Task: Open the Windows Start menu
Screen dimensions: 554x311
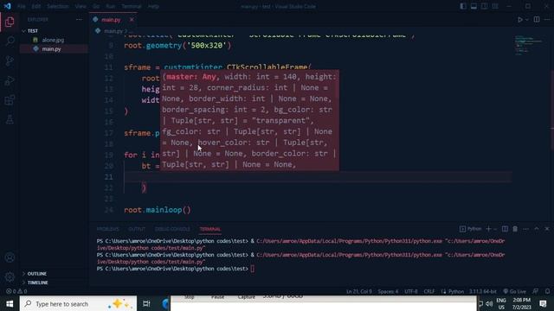Action: tap(10, 303)
